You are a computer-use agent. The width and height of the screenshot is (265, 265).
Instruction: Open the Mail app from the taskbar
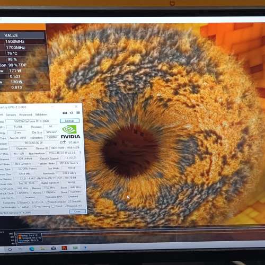pyautogui.click(x=54, y=248)
